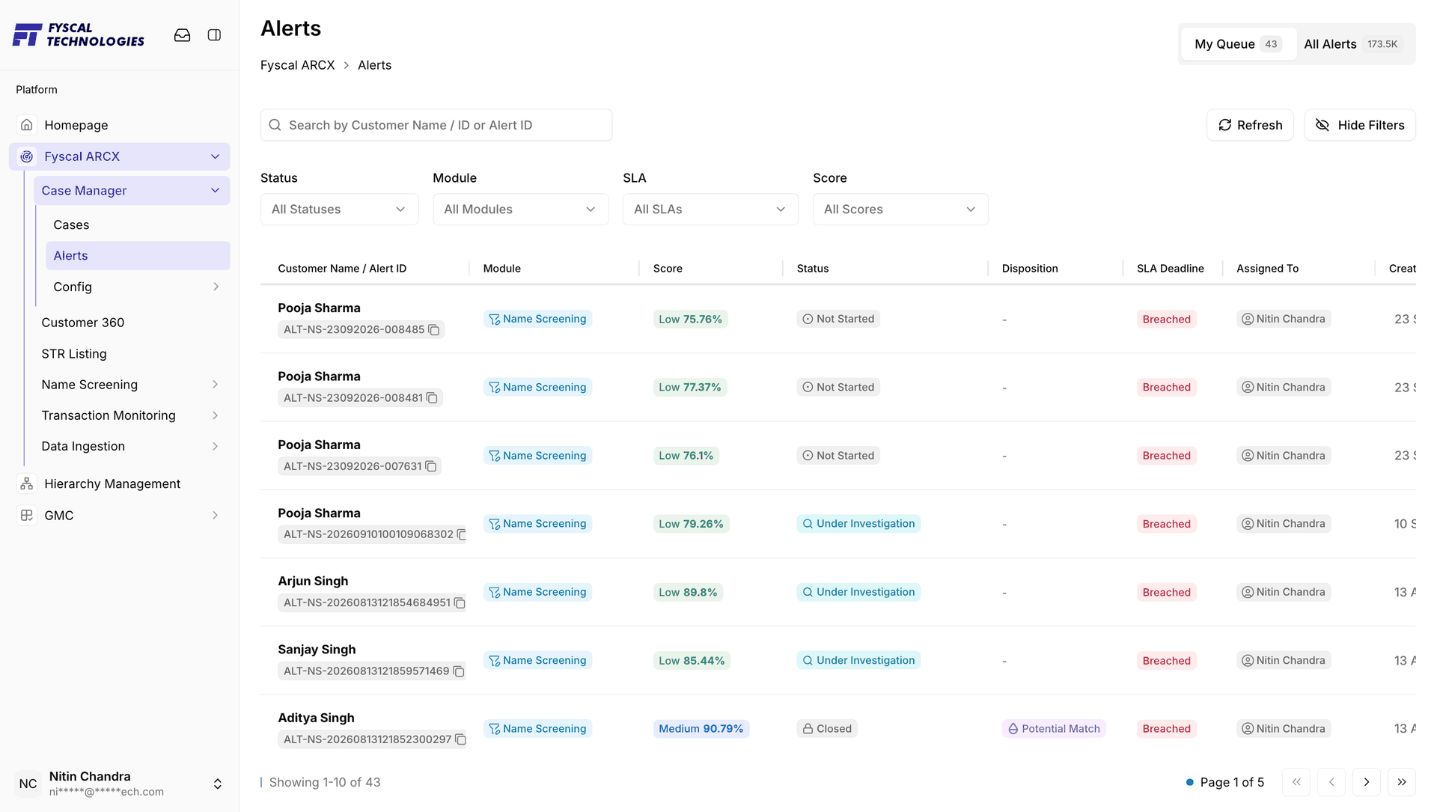1437x812 pixels.
Task: Go to the first page
Action: pyautogui.click(x=1296, y=782)
